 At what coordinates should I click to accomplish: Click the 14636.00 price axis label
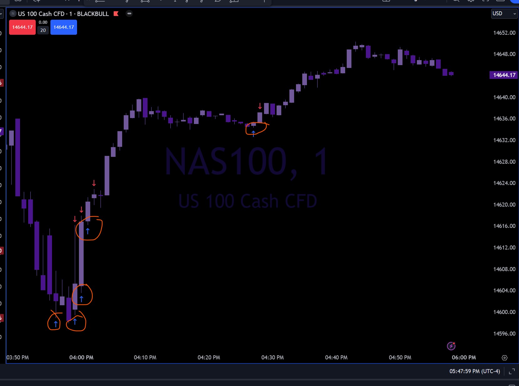click(504, 119)
